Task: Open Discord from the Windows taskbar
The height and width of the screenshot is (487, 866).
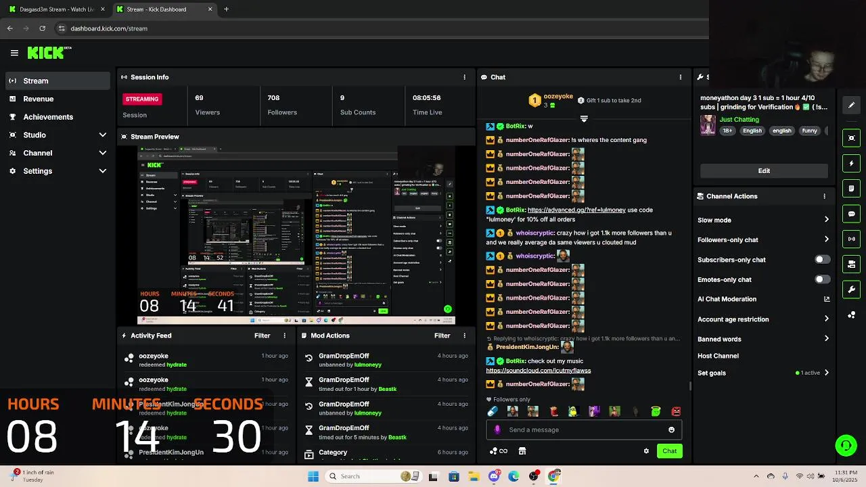Action: pyautogui.click(x=494, y=476)
